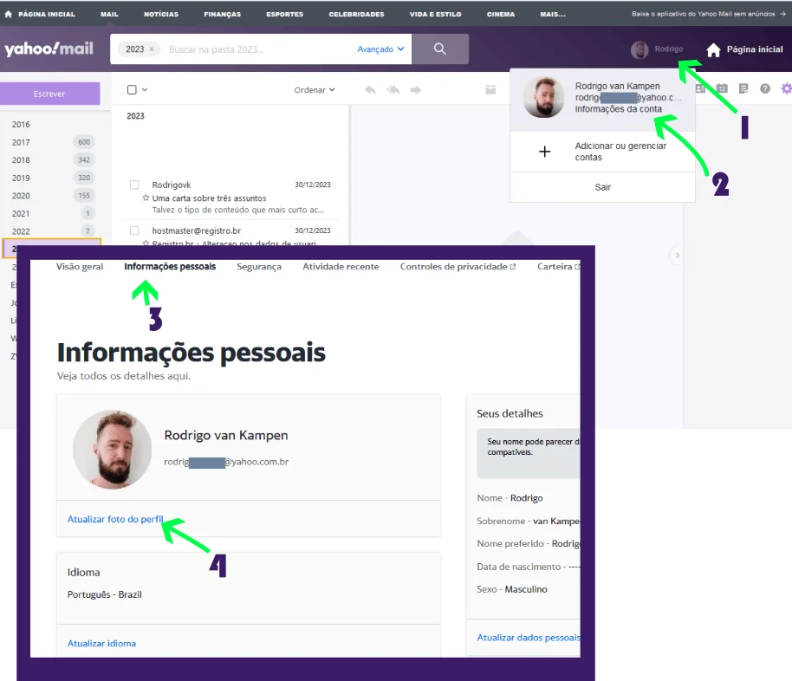Switch to the Segurança tab
This screenshot has width=792, height=681.
tap(259, 266)
